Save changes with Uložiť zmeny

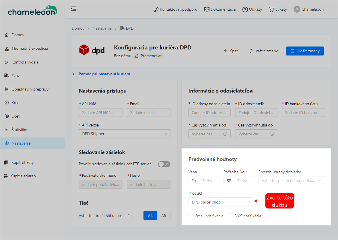pyautogui.click(x=305, y=51)
